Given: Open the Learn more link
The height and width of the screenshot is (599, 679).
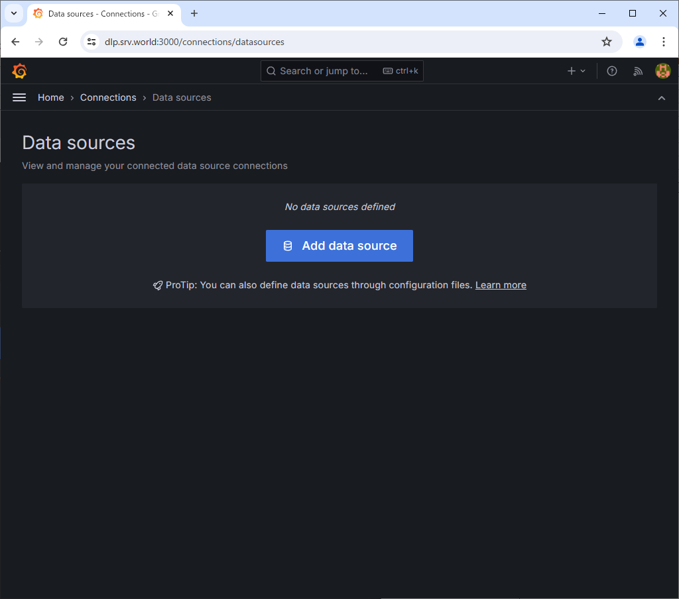Looking at the screenshot, I should point(501,285).
